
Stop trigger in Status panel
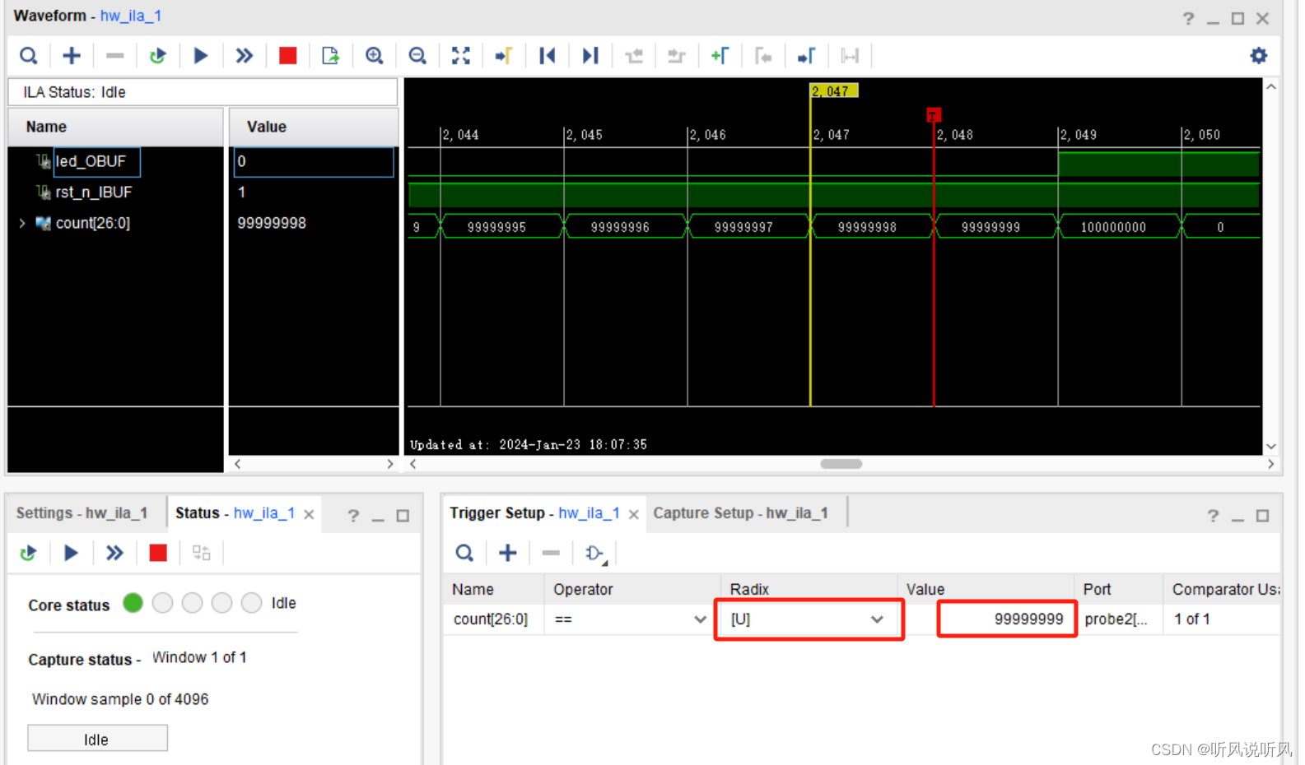(158, 553)
